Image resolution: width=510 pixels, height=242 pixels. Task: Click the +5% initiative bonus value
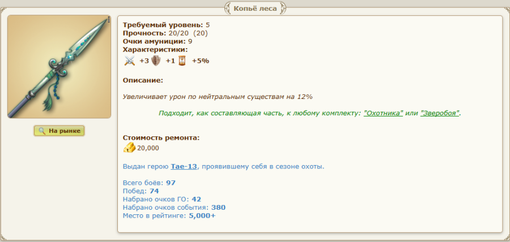(x=201, y=61)
